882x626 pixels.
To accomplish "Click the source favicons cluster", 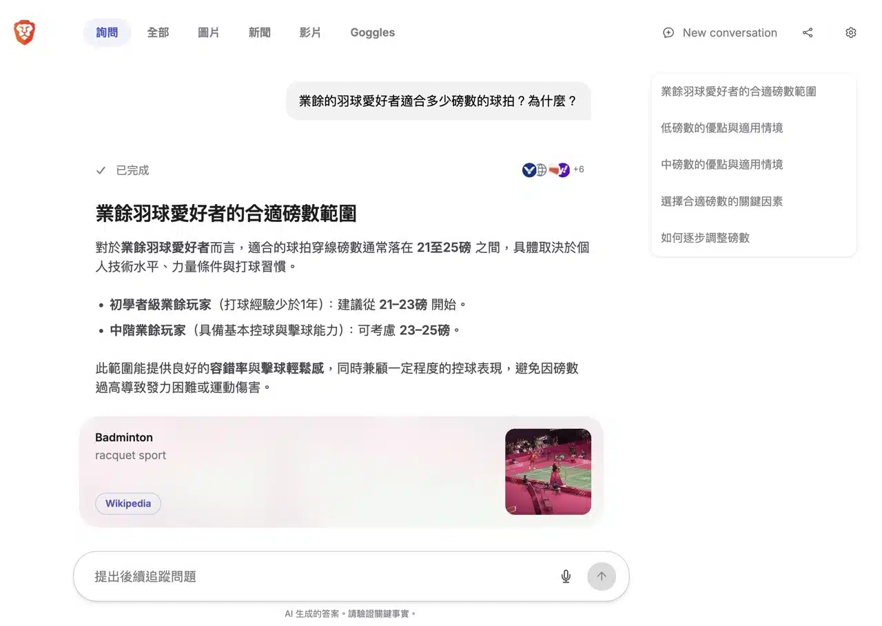I will pos(546,170).
